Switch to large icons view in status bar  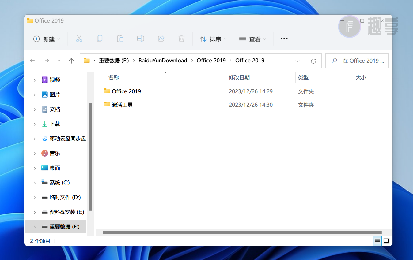pyautogui.click(x=386, y=241)
